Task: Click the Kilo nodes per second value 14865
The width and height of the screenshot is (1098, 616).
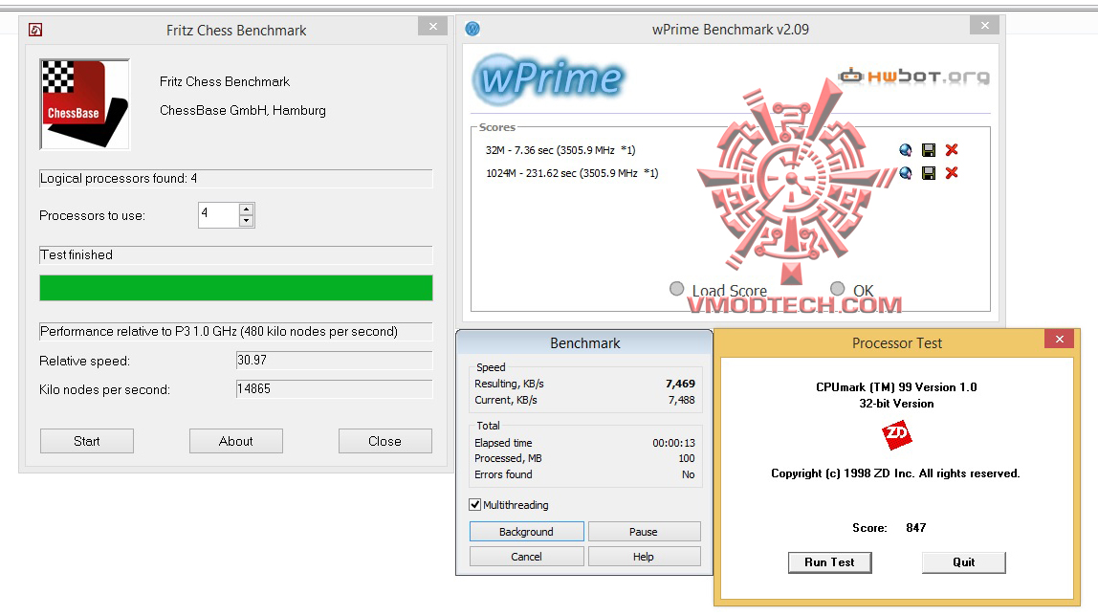Action: coord(334,388)
